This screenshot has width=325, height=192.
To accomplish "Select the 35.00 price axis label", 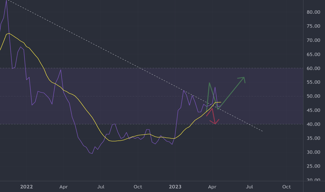I will tap(313, 138).
